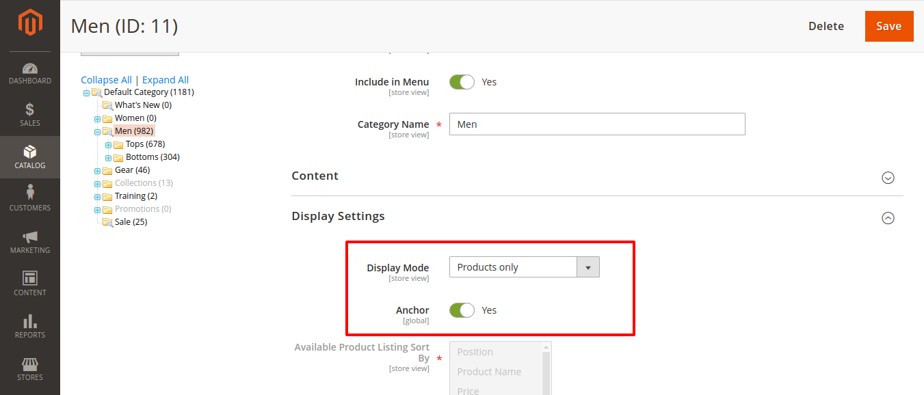Image resolution: width=924 pixels, height=395 pixels.
Task: Select the Sale (25) category
Action: point(131,222)
